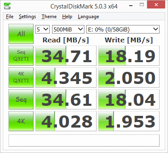
Task: Click the Seq Q32T1 read result 34.71
Action: [x=66, y=56]
